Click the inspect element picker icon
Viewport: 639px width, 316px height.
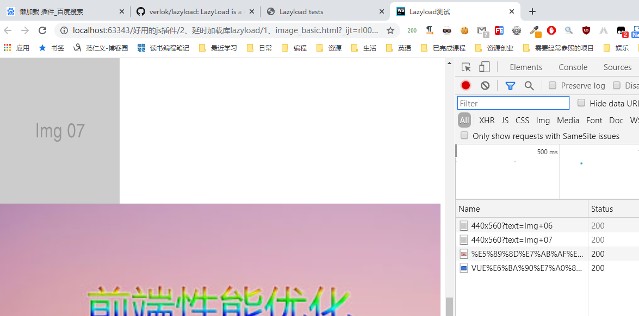[x=466, y=67]
